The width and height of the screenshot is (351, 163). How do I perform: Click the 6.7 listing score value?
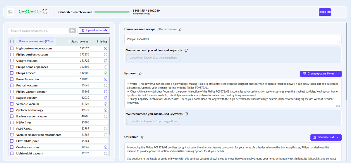44,10
